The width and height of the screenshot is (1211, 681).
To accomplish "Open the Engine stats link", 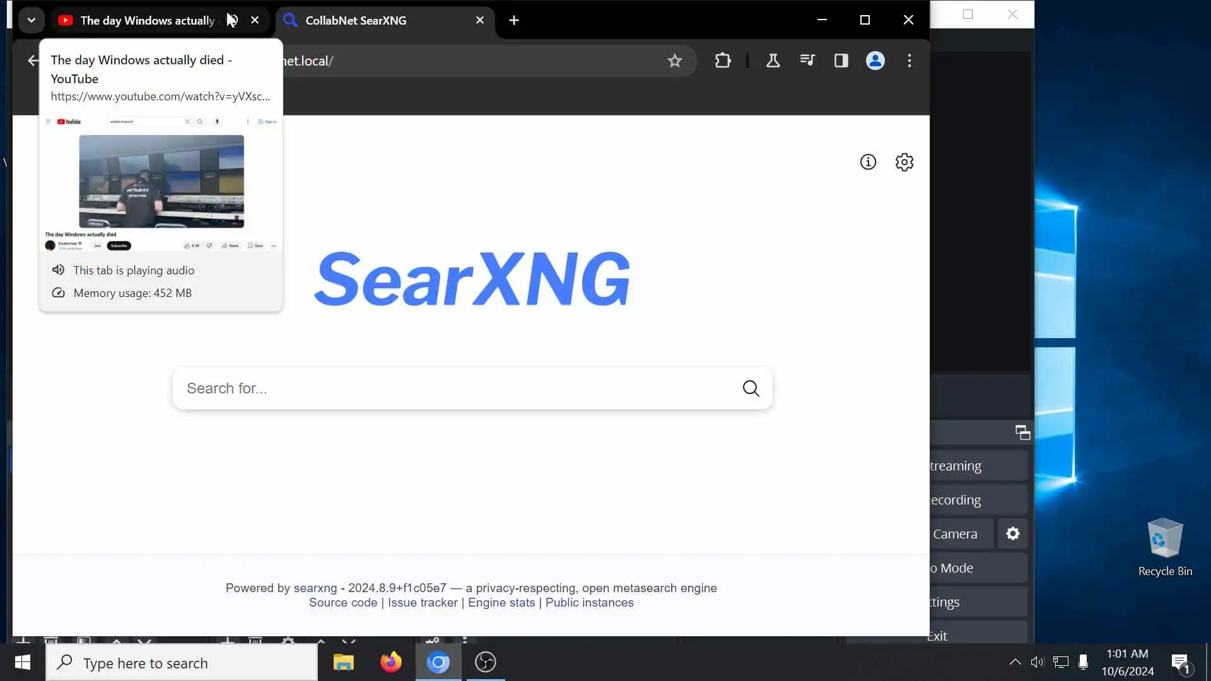I will 501,603.
